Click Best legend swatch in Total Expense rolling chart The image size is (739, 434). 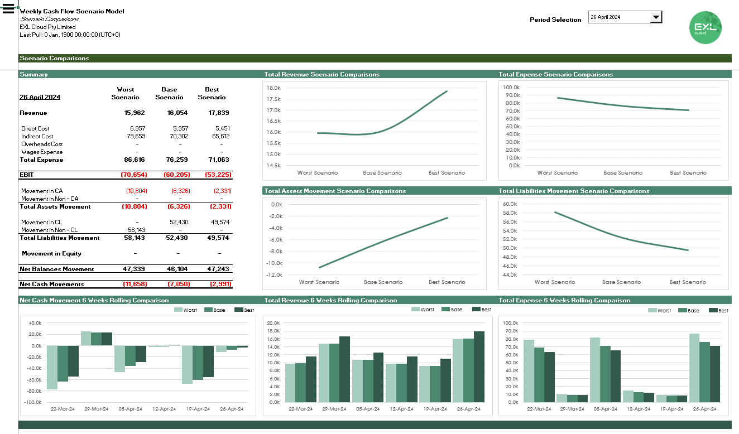713,310
